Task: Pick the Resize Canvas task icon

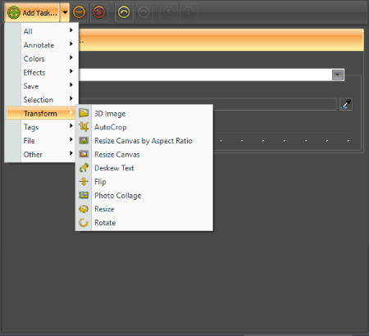Action: (x=84, y=154)
